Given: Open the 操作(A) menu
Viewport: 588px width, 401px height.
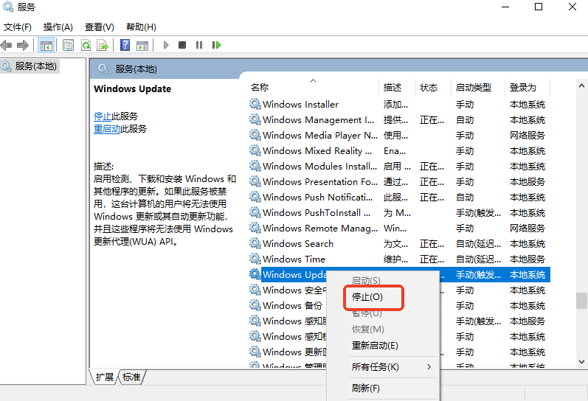Looking at the screenshot, I should (x=58, y=27).
